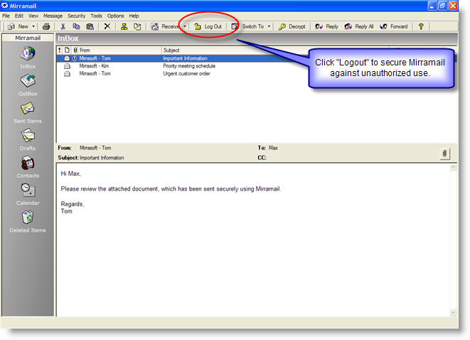The image size is (470, 340).
Task: Click the Decrypt key button
Action: (292, 26)
